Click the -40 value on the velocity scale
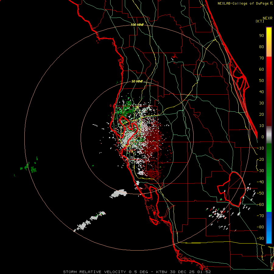The width and height of the screenshot is (274, 274). (260, 182)
